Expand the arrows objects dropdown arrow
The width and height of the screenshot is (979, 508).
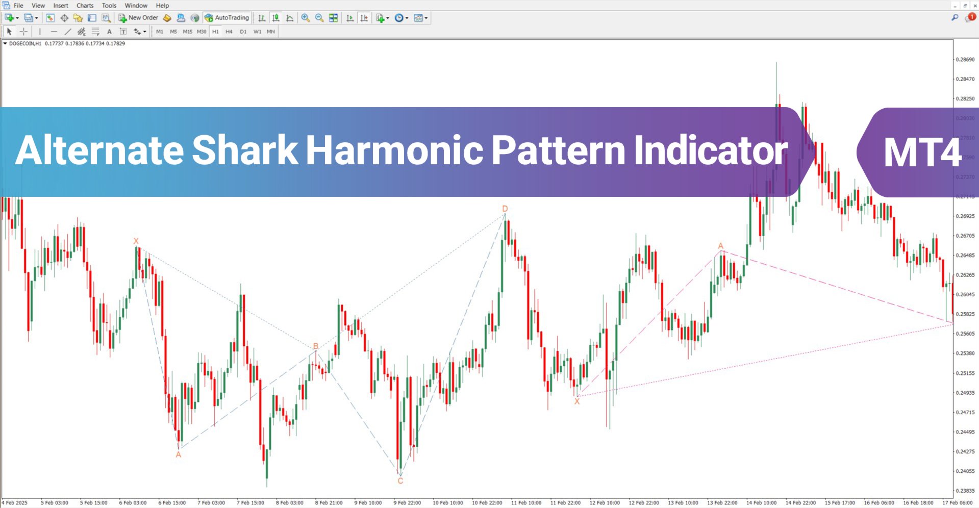click(x=145, y=32)
